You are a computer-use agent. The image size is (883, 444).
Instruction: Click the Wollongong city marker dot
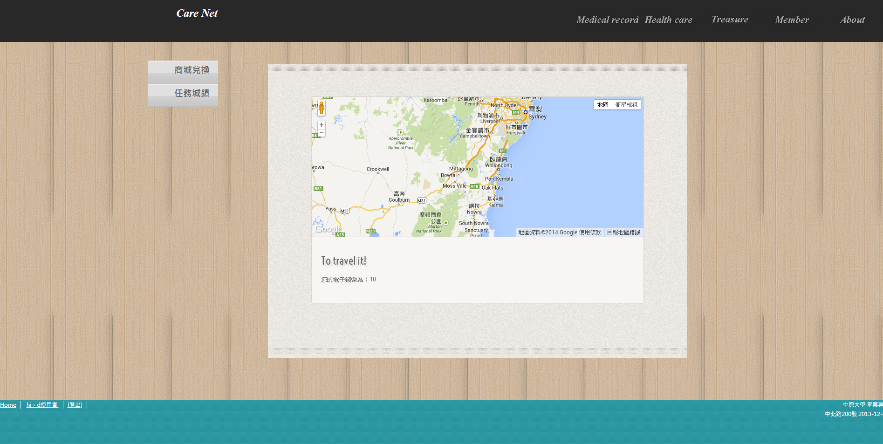(x=498, y=169)
